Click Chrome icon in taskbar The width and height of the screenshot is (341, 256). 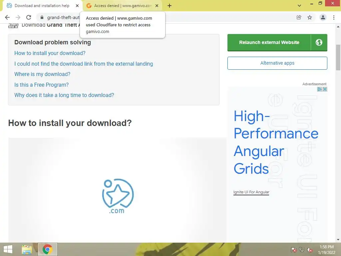click(47, 249)
